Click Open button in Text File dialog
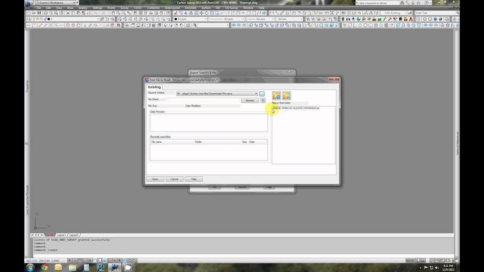Image resolution: width=484 pixels, height=272 pixels. point(155,179)
